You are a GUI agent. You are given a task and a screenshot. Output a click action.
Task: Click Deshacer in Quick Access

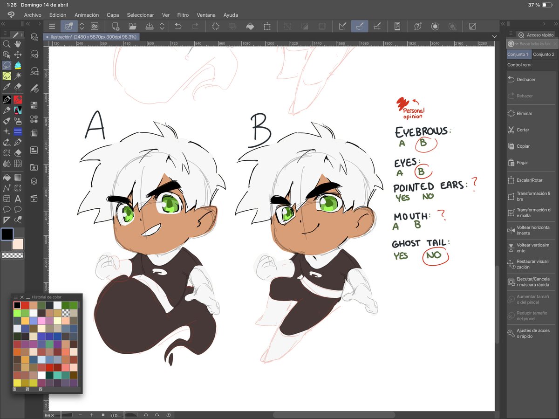click(x=532, y=79)
